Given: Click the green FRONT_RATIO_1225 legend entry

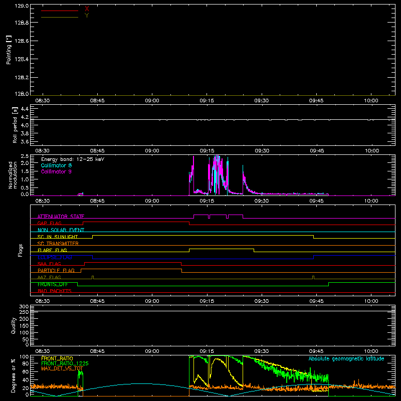Looking at the screenshot, I should pos(65,363).
